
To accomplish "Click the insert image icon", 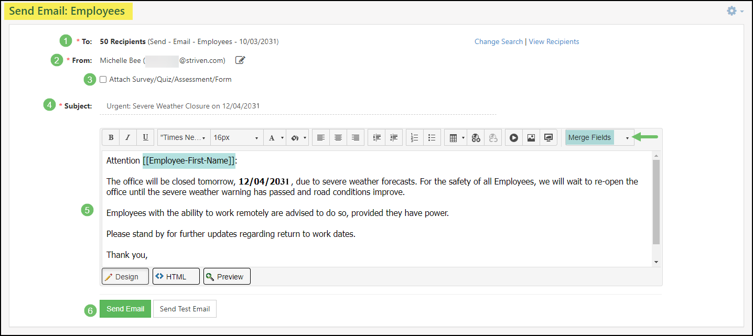I will pos(531,137).
